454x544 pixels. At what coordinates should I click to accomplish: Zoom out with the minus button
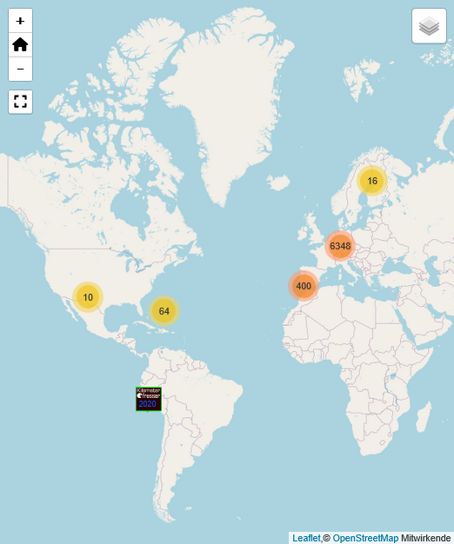coord(21,69)
